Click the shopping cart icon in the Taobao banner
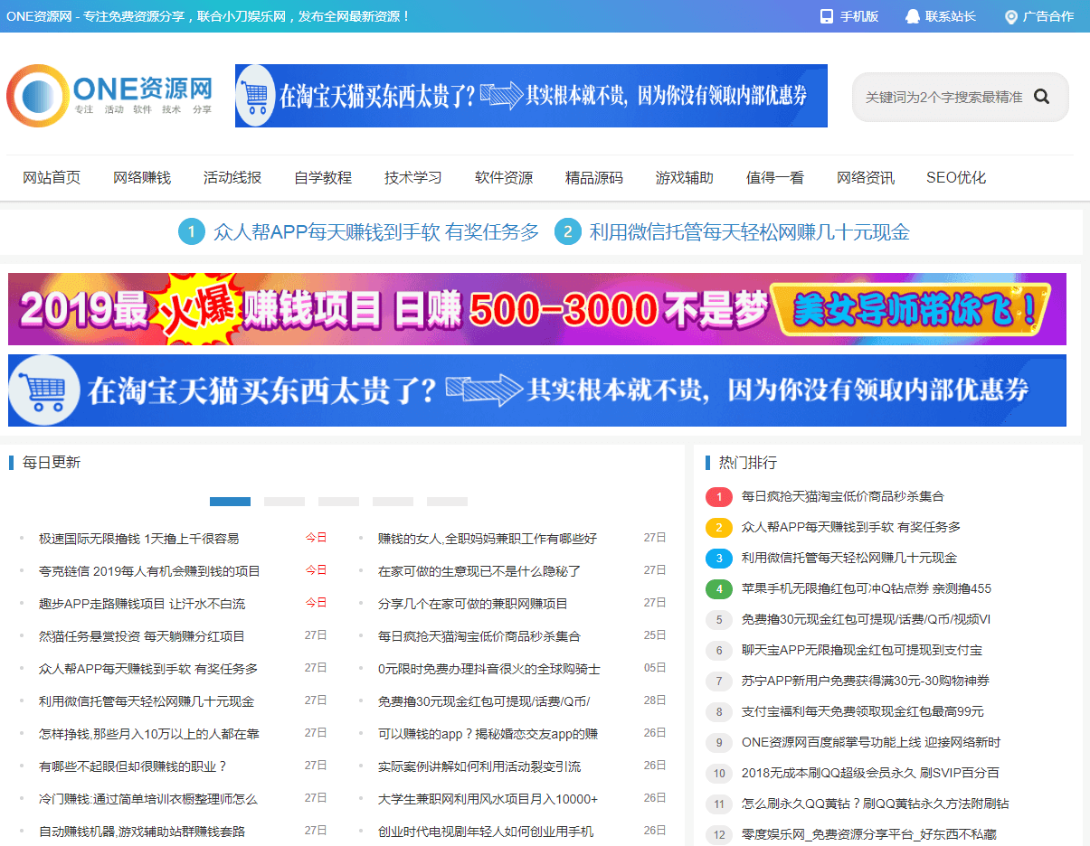This screenshot has height=846, width=1090. click(x=256, y=95)
